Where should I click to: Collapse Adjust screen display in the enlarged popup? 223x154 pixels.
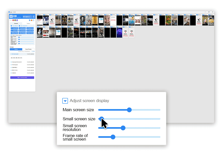click(x=65, y=101)
